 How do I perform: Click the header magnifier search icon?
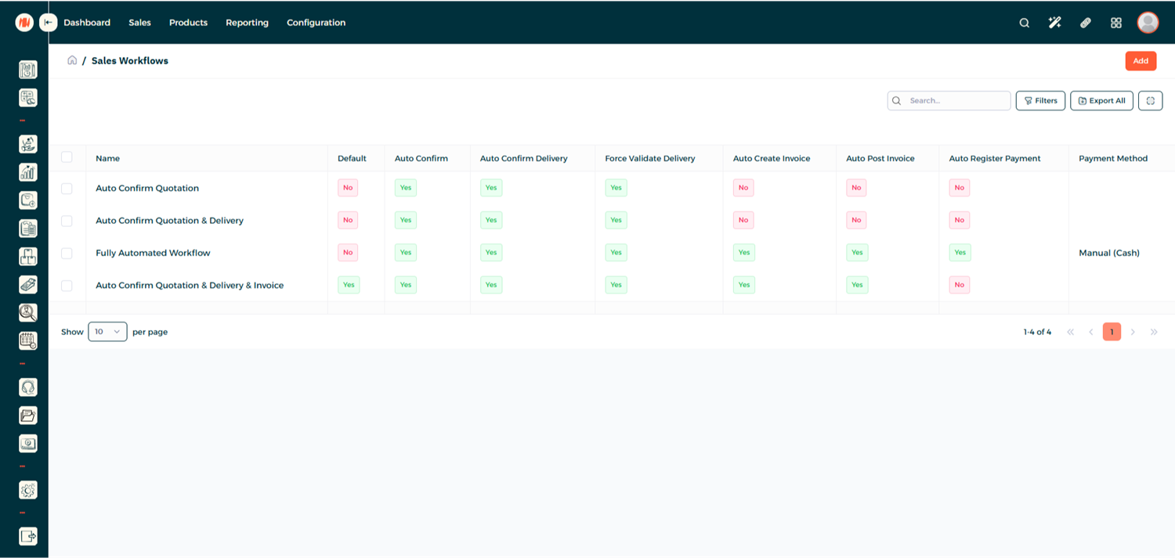pyautogui.click(x=1024, y=23)
